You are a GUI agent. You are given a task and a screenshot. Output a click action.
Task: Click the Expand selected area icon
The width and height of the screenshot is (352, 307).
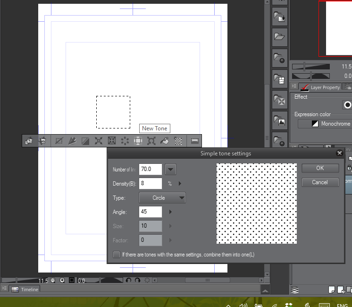coord(99,140)
